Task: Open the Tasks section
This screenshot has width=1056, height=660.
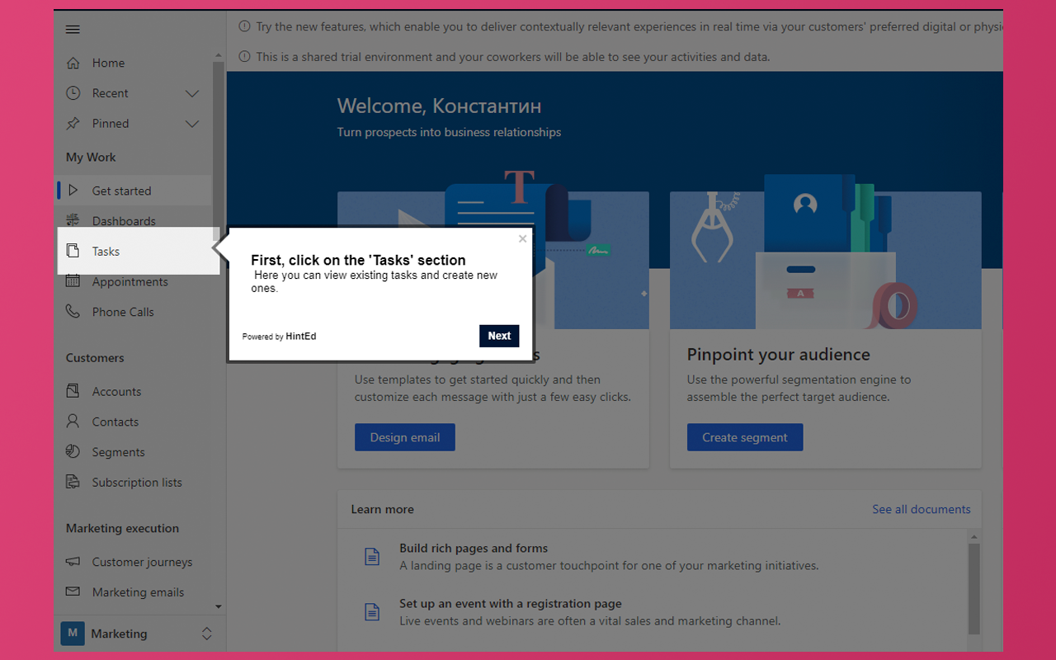Action: (139, 251)
